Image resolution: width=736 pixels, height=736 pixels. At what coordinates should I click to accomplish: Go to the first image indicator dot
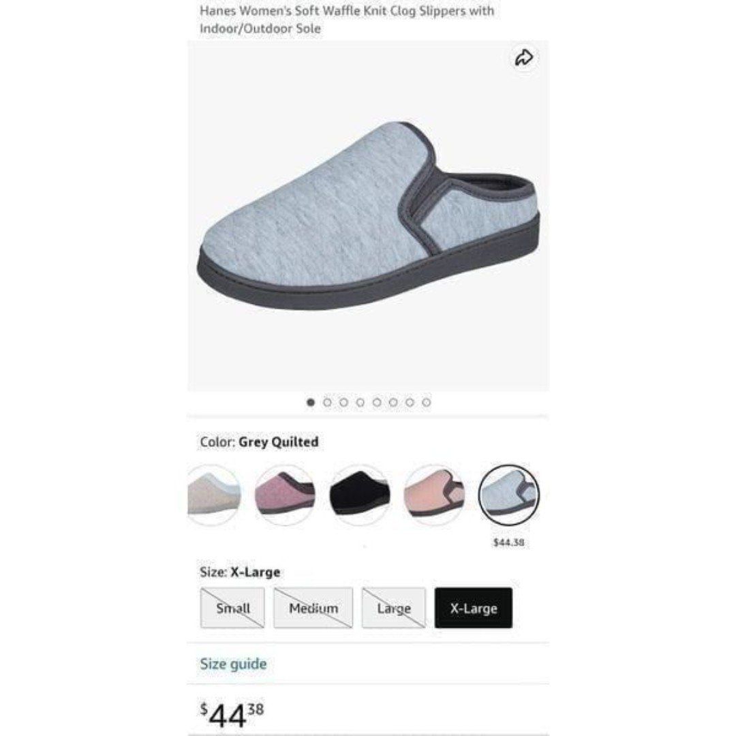coord(310,402)
